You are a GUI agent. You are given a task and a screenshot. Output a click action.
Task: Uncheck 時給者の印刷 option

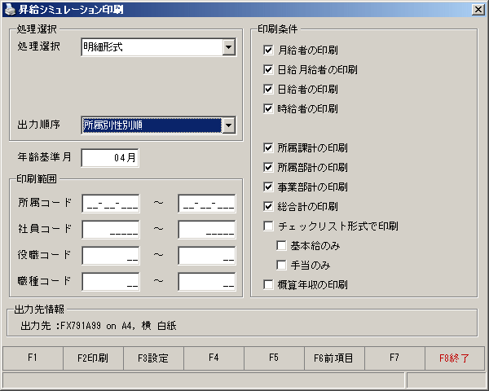268,109
